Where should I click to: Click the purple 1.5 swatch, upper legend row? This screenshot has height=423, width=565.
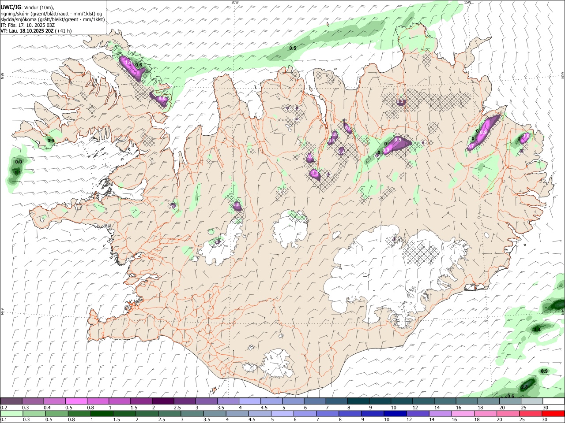coord(141,401)
